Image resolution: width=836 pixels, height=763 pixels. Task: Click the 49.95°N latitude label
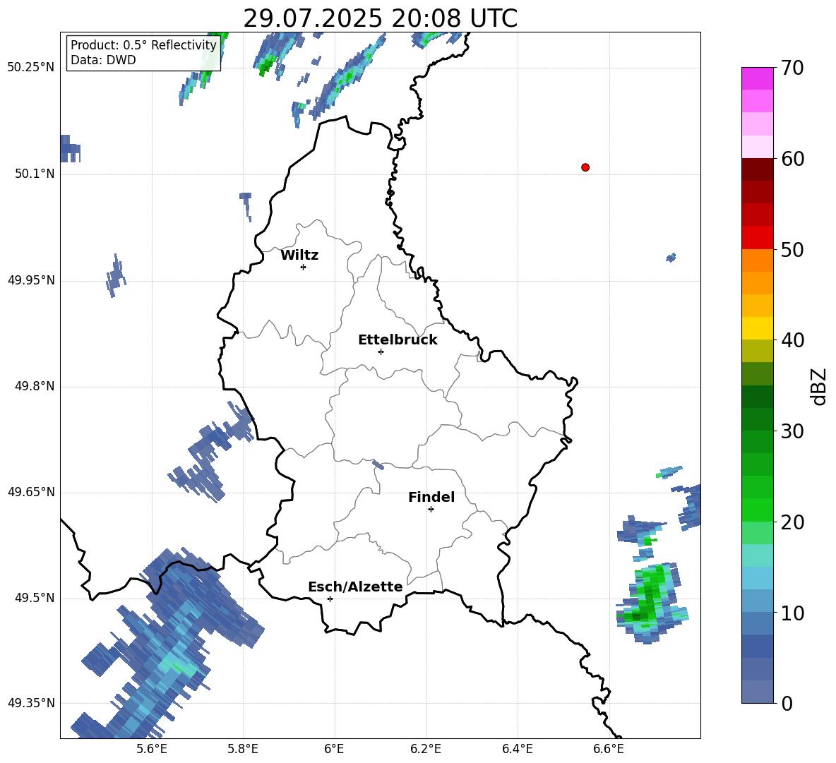tap(31, 280)
